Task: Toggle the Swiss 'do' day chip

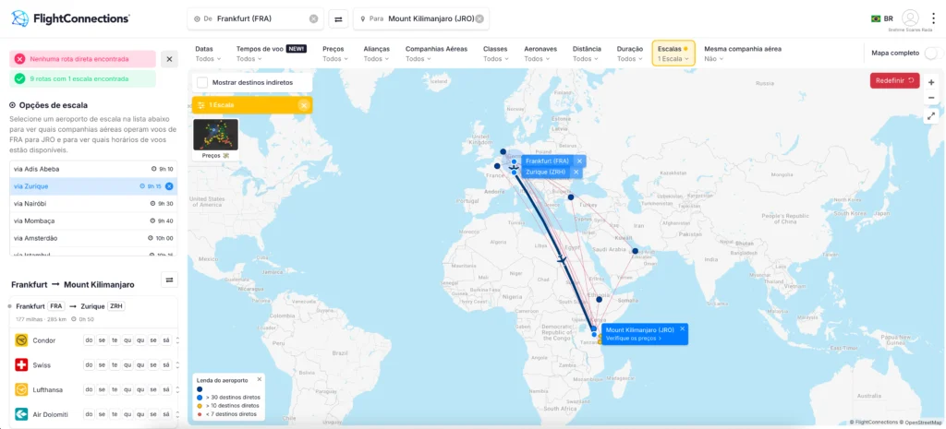Action: pos(89,365)
